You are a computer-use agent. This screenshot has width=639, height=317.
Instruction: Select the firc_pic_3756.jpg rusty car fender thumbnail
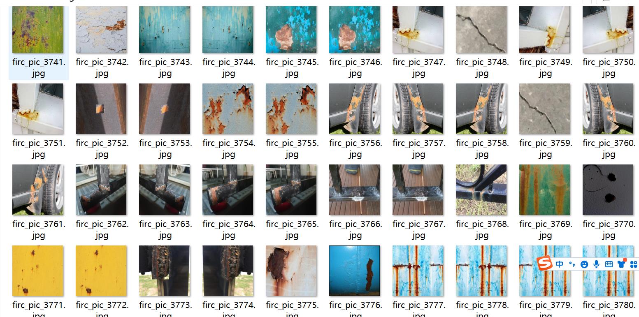pos(355,109)
